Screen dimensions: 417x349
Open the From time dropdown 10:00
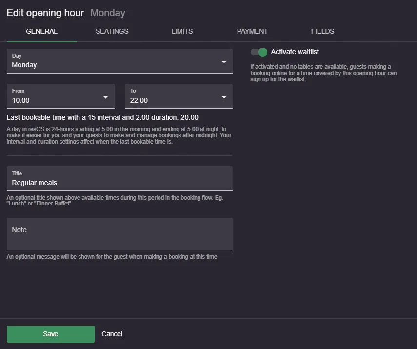(x=60, y=96)
